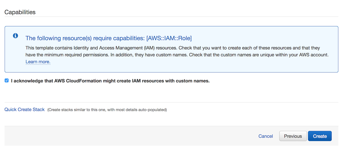Click the blue info icon in the alert
This screenshot has width=341, height=149.
pos(15,36)
